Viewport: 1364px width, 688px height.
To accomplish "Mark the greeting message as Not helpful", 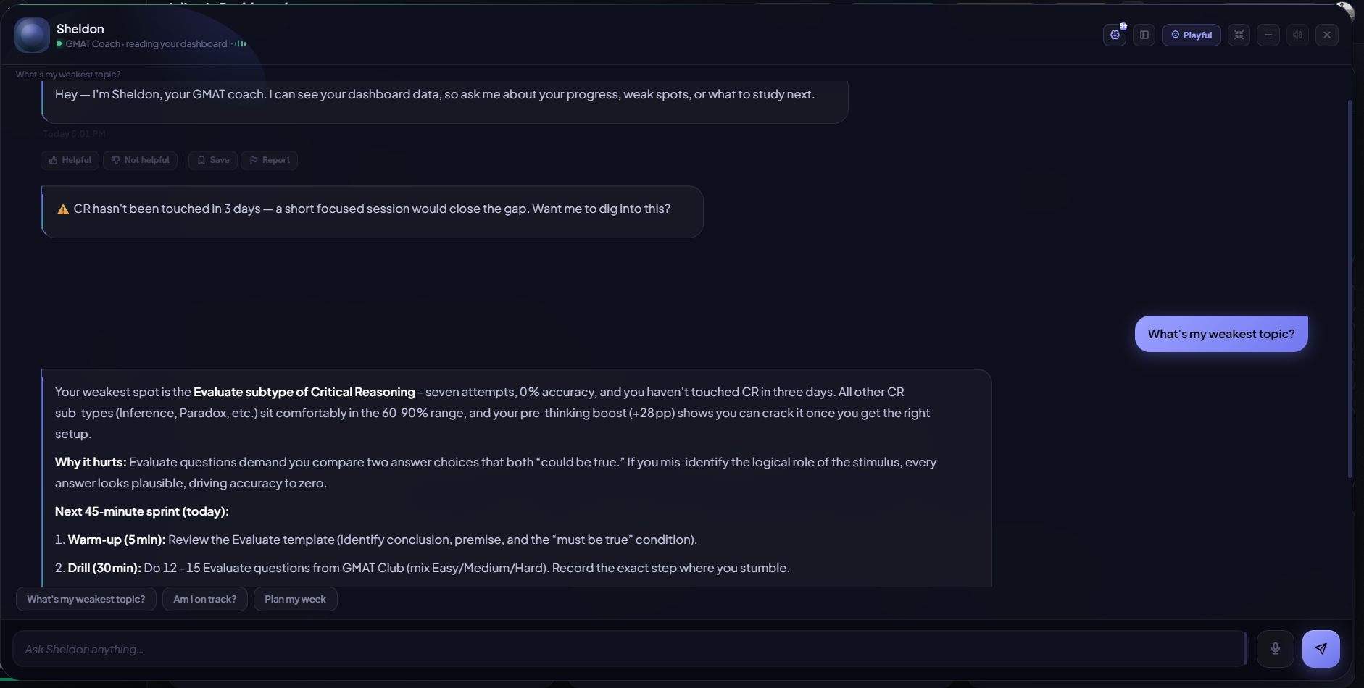I will click(x=141, y=160).
